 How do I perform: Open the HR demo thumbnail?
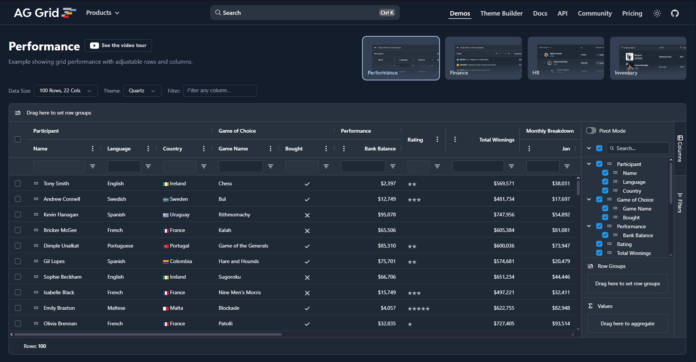pyautogui.click(x=566, y=58)
